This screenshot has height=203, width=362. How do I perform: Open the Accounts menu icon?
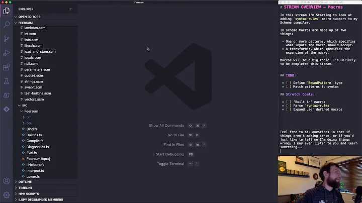pyautogui.click(x=7, y=181)
